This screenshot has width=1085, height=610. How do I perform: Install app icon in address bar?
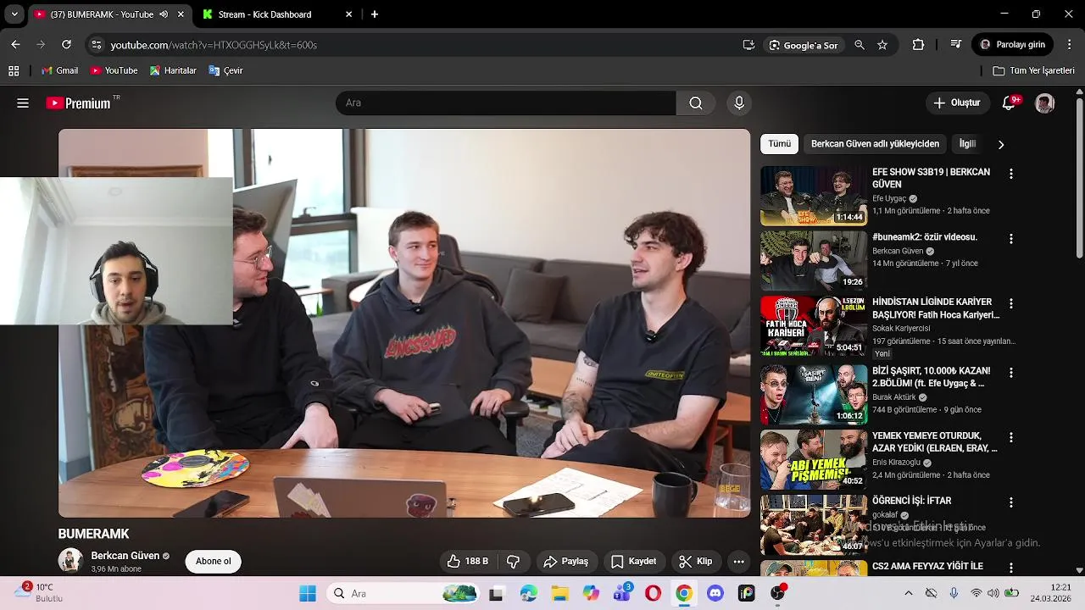point(748,45)
